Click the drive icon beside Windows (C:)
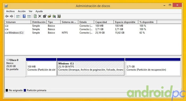 tap(7, 33)
